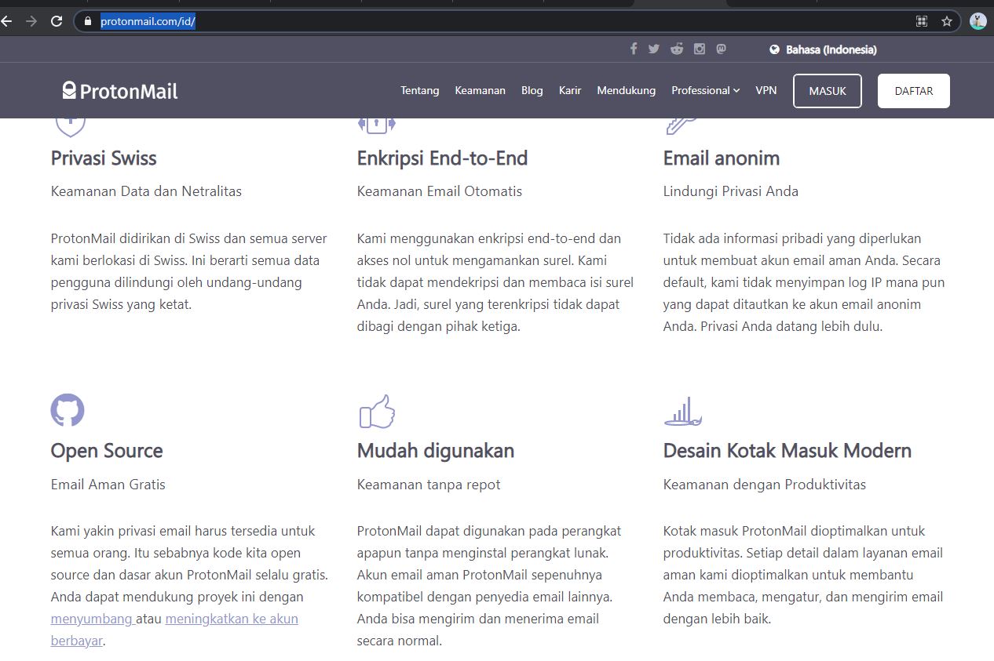
Task: Click the Enkripsi End-to-End heading
Action: [442, 158]
